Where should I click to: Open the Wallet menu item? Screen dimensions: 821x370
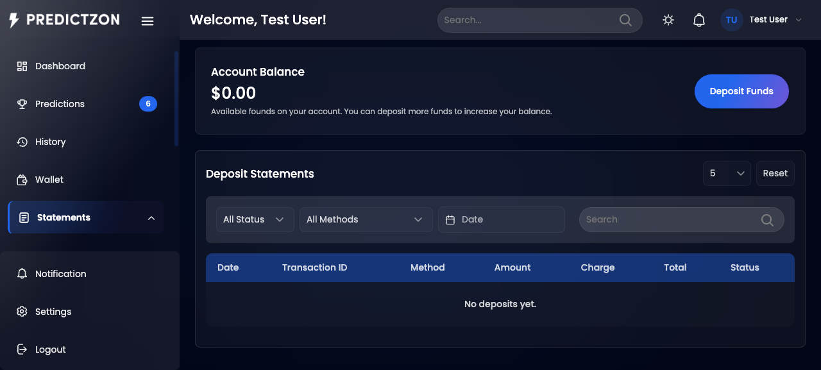pyautogui.click(x=86, y=180)
